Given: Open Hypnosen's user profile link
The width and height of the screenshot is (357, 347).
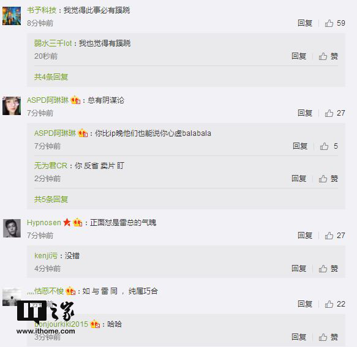Looking at the screenshot, I should [44, 222].
